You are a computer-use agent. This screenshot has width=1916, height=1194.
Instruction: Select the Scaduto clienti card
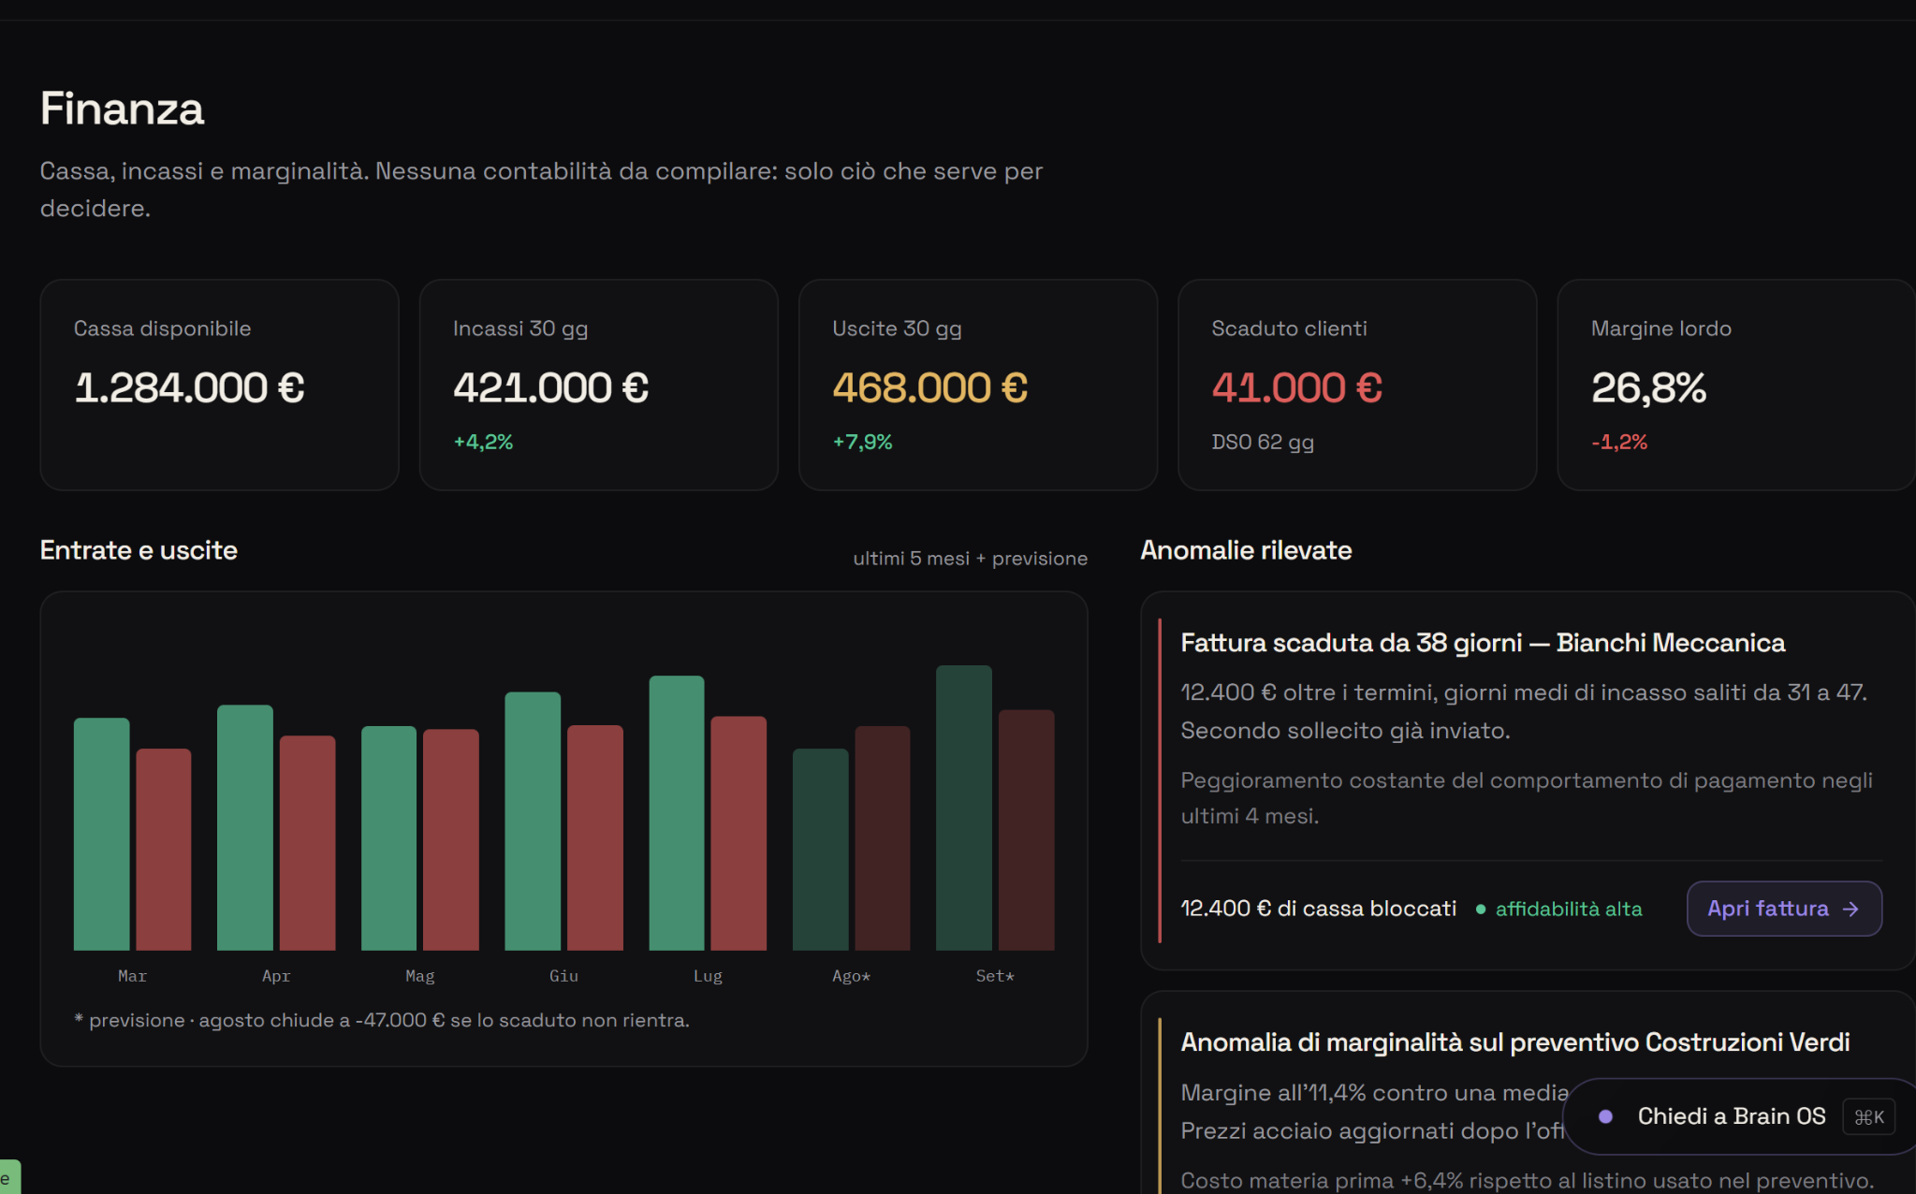tap(1357, 385)
